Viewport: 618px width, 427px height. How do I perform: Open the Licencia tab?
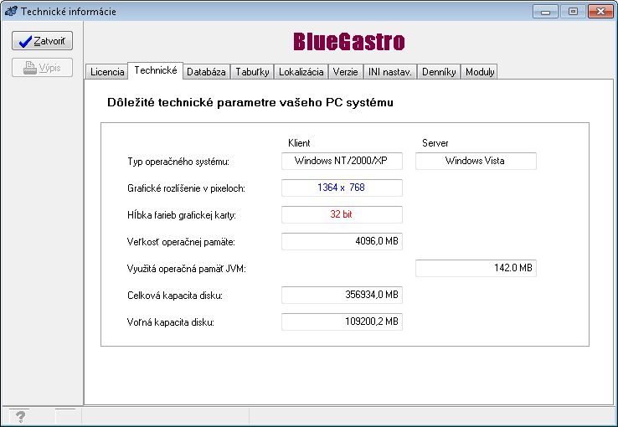pyautogui.click(x=107, y=72)
